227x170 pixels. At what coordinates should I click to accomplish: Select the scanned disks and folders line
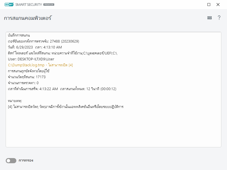[x=63, y=53]
